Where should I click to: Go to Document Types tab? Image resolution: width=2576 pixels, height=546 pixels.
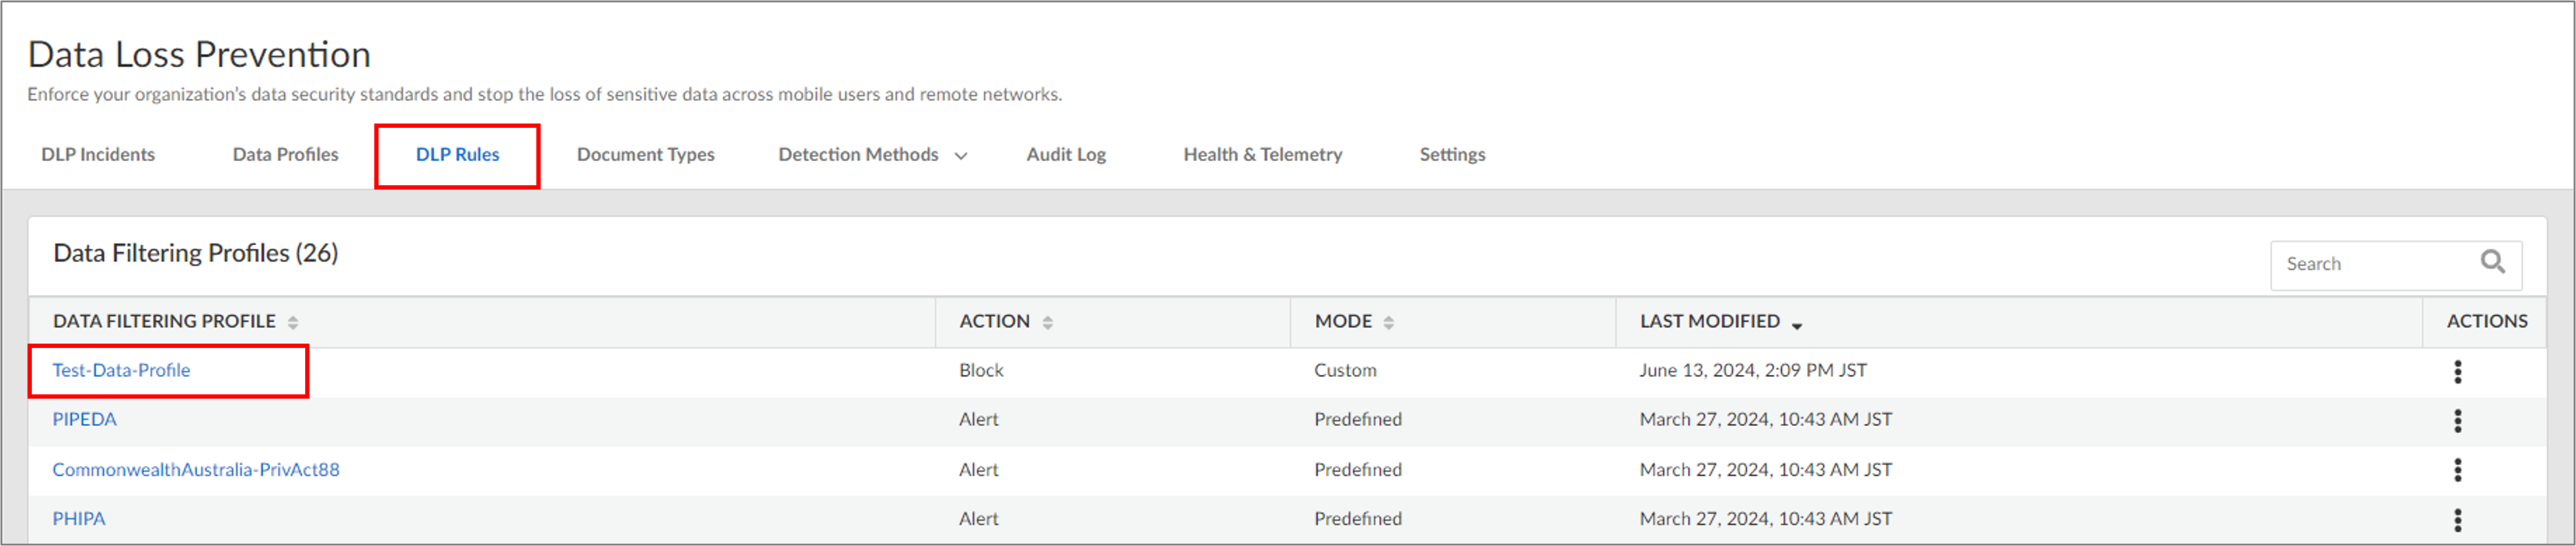point(645,155)
